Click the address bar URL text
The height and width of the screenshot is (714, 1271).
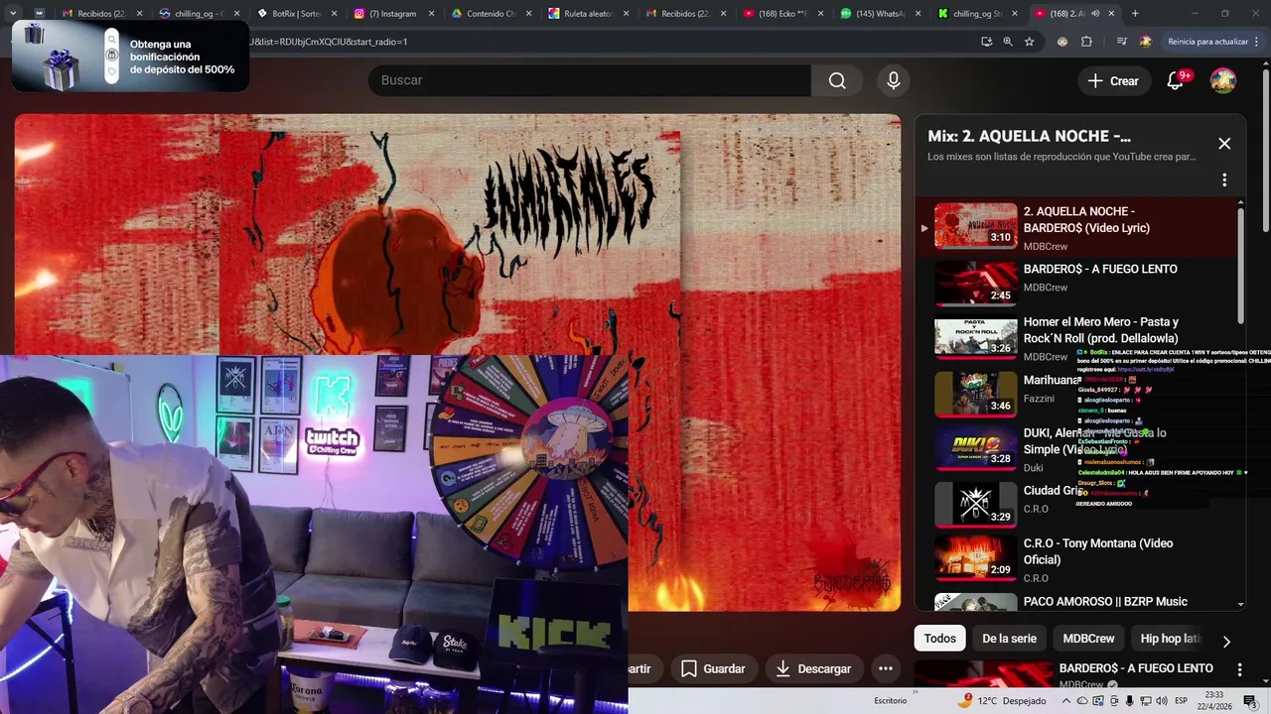click(x=328, y=42)
